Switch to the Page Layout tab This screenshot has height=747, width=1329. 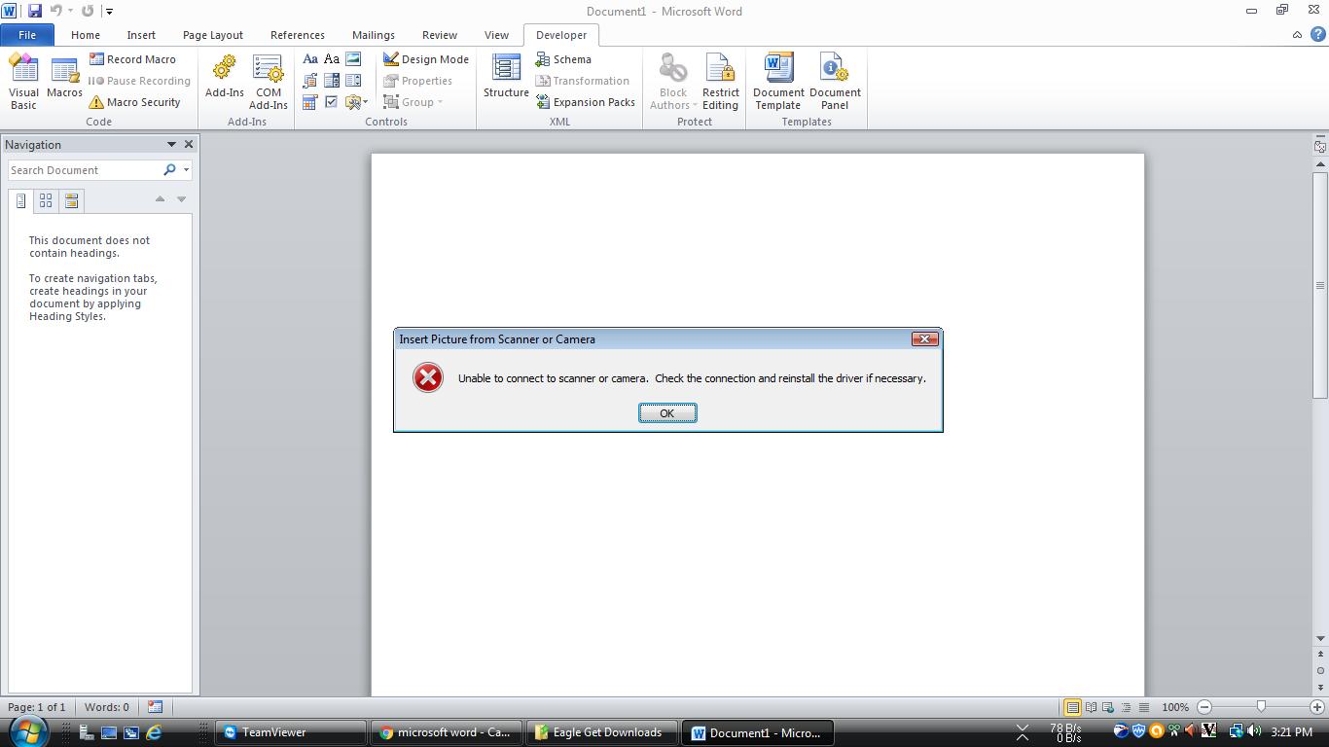pyautogui.click(x=213, y=35)
